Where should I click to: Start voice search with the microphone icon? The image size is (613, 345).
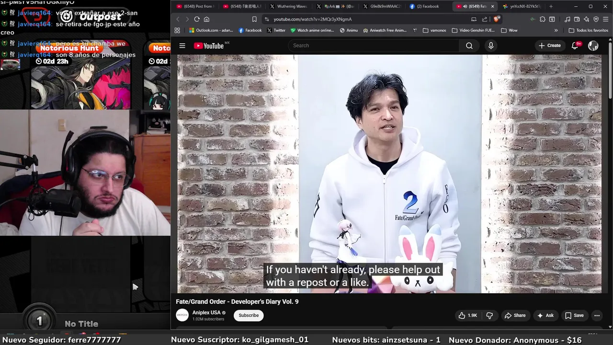pos(490,46)
